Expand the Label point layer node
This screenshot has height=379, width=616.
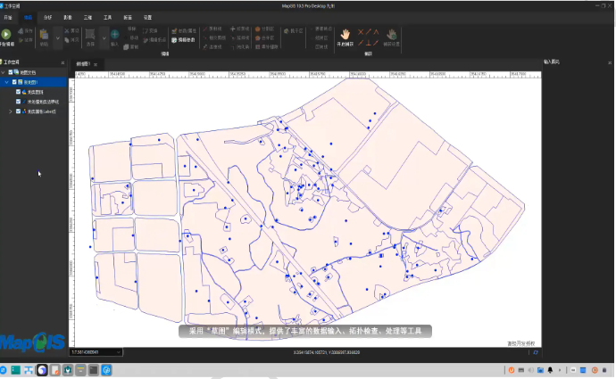click(10, 111)
